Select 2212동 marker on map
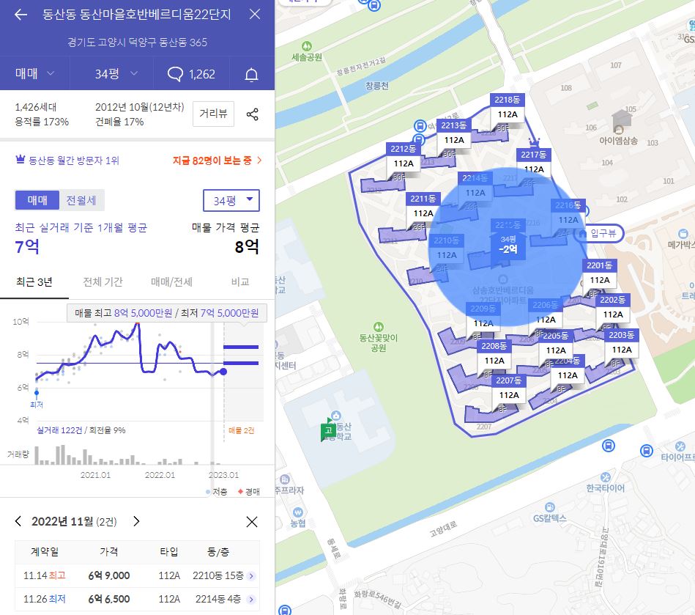This screenshot has height=615, width=695. click(403, 156)
